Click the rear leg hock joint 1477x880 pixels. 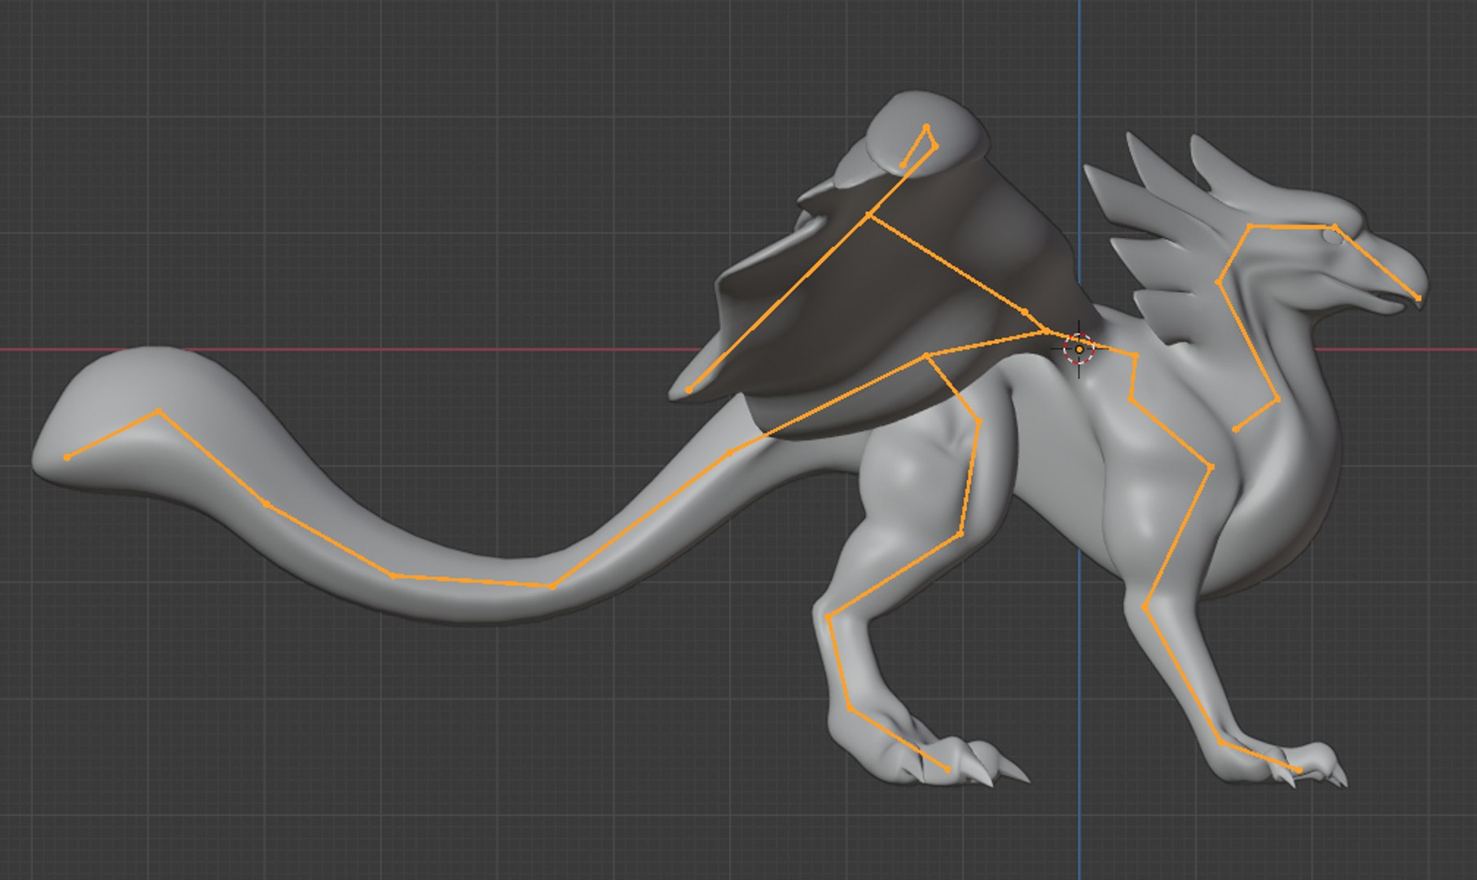point(829,618)
